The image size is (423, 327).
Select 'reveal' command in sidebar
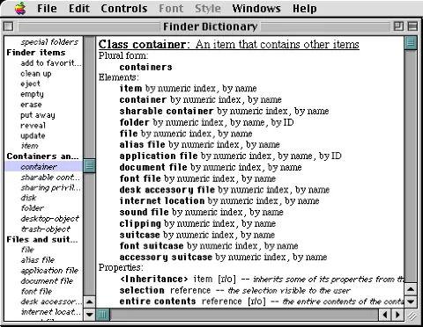33,126
